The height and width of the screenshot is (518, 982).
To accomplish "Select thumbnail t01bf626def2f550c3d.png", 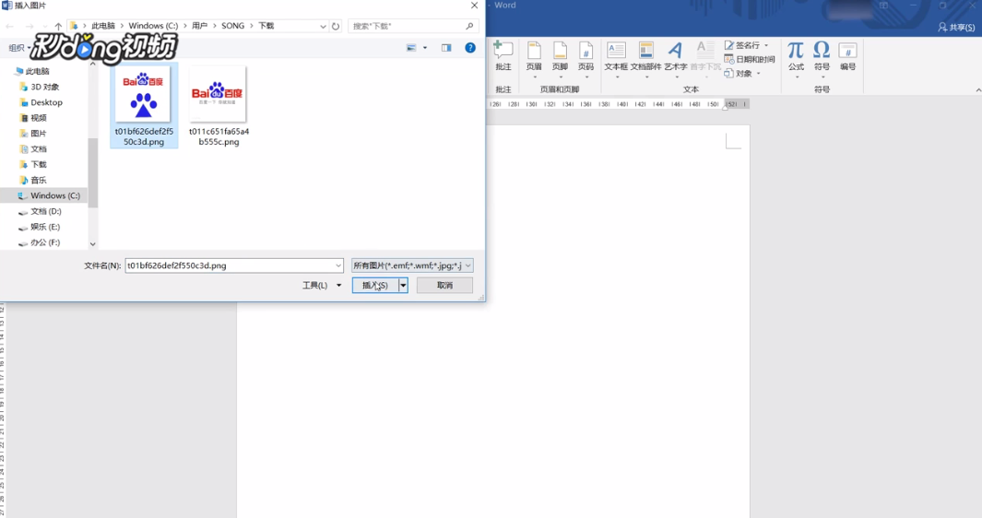I will 144,105.
